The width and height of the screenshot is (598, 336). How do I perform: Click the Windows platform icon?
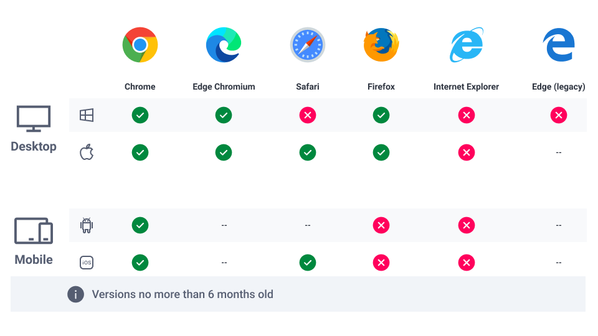point(87,115)
